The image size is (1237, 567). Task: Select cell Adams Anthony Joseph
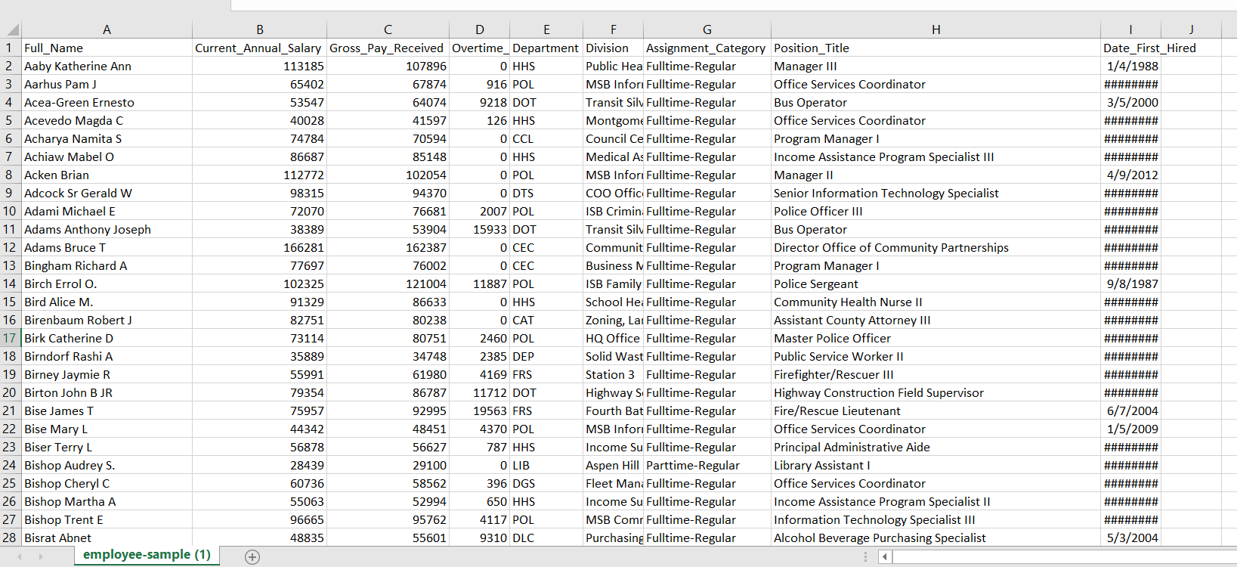pos(107,229)
